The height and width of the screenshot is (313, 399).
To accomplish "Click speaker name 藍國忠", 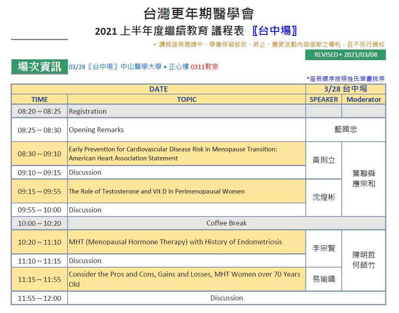I will (x=345, y=130).
